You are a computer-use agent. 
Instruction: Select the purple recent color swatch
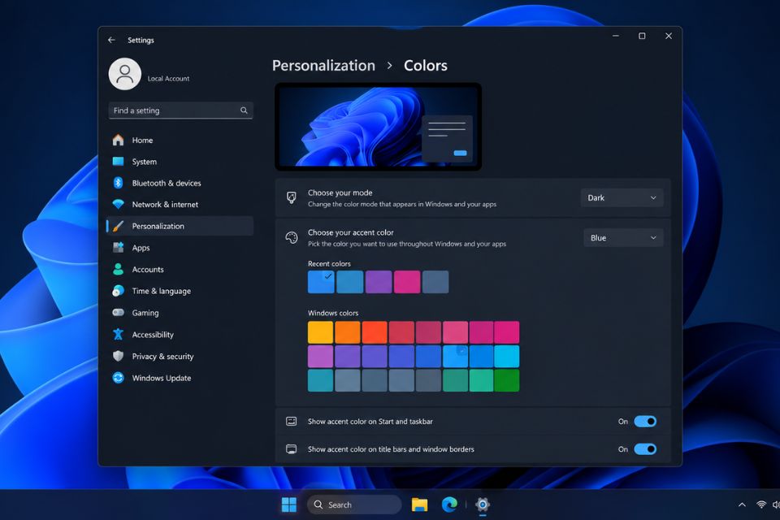tap(378, 282)
